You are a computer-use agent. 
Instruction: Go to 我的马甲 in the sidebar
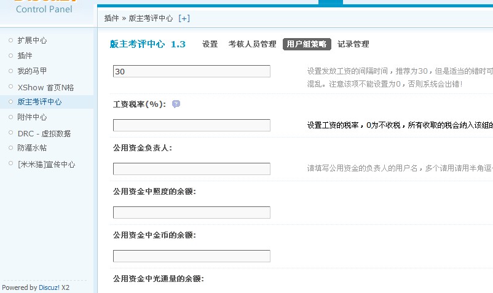click(32, 71)
